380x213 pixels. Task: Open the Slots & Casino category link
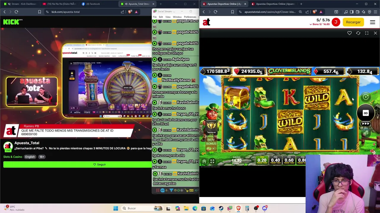(x=13, y=157)
